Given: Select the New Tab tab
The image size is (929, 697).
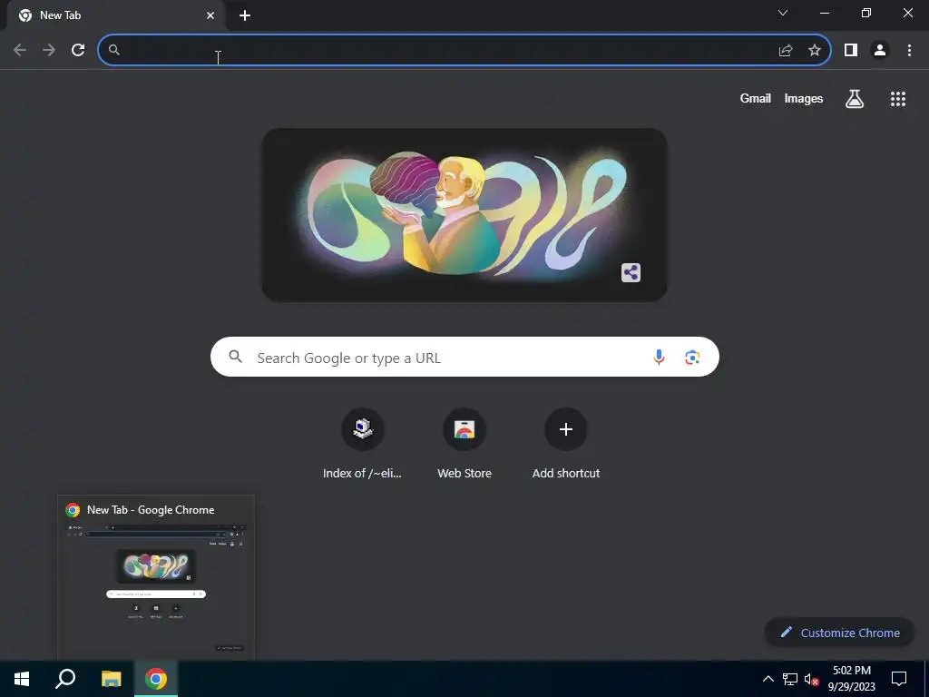Looking at the screenshot, I should (115, 15).
